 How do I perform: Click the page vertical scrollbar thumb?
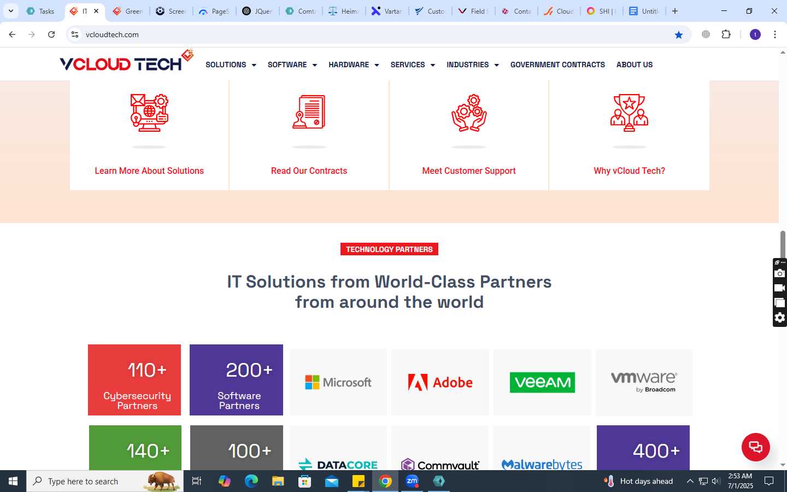click(x=783, y=244)
